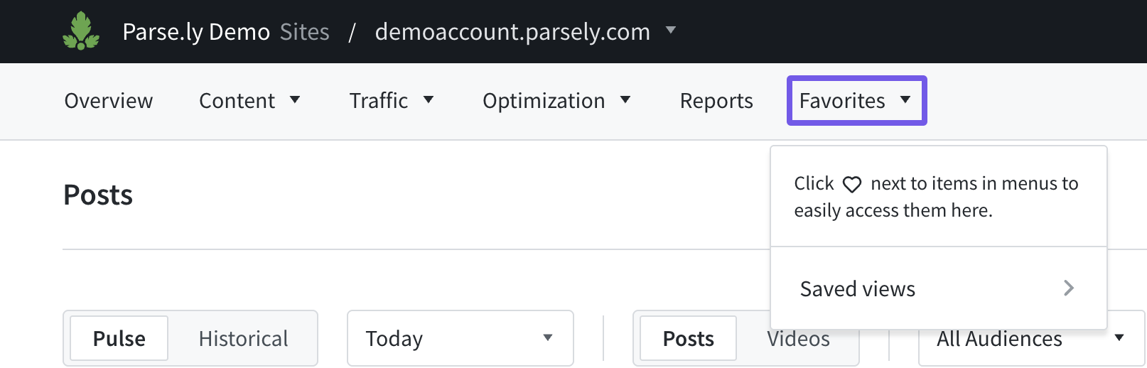Open Saved views submenu
The width and height of the screenshot is (1147, 368).
point(858,288)
